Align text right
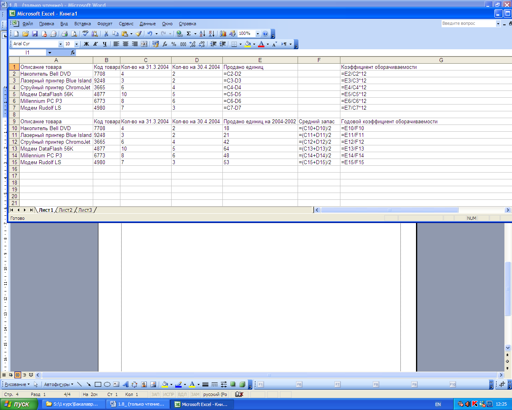Viewport: 512px width, 410px height. (135, 44)
